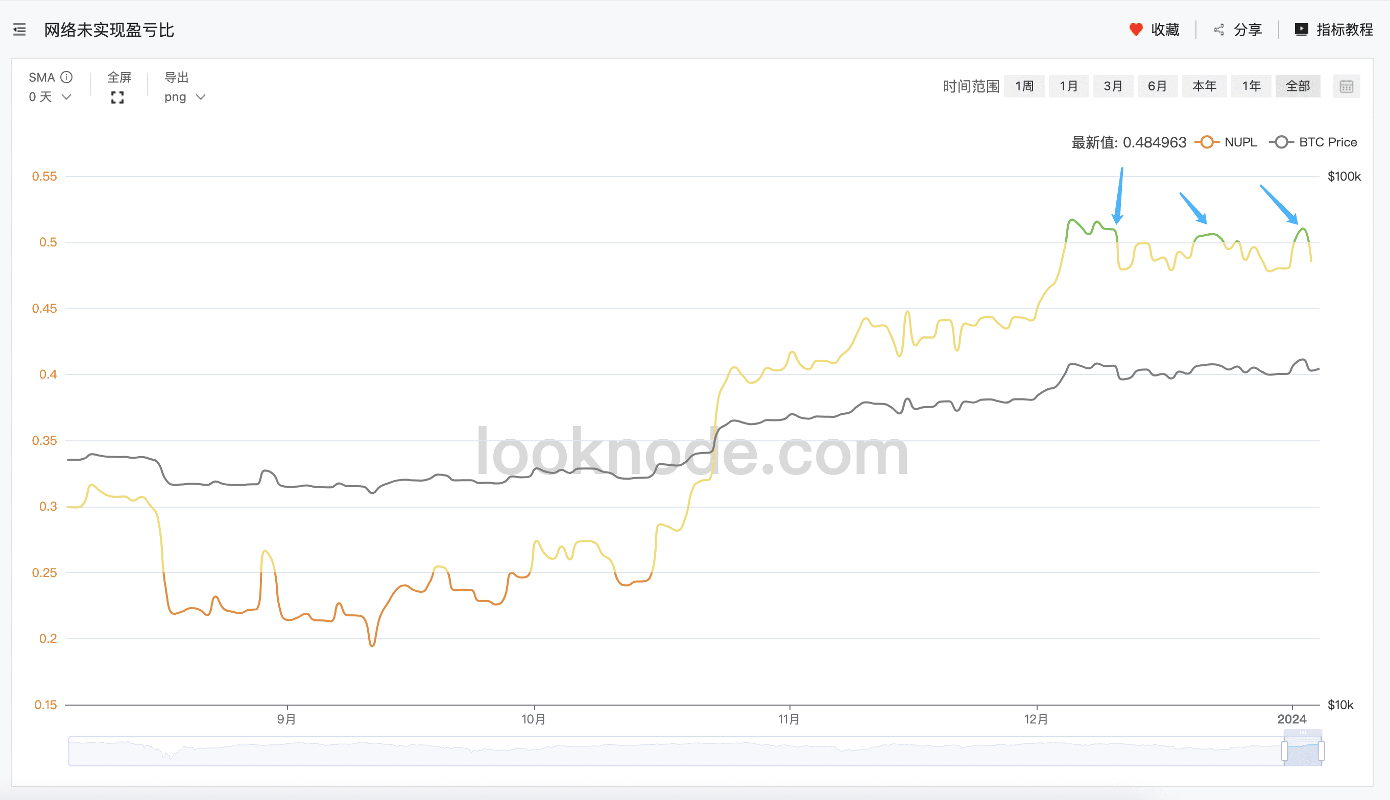This screenshot has height=800, width=1390.
Task: Enter fullscreen via the 全屏 icon
Action: click(x=117, y=97)
